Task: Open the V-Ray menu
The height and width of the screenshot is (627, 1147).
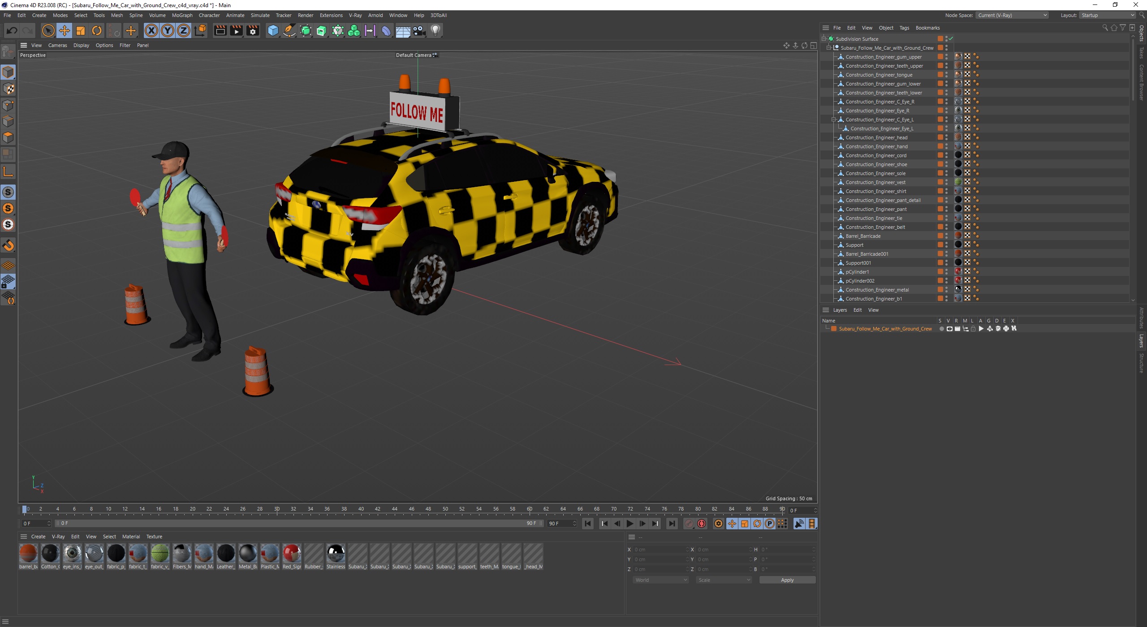Action: (355, 15)
